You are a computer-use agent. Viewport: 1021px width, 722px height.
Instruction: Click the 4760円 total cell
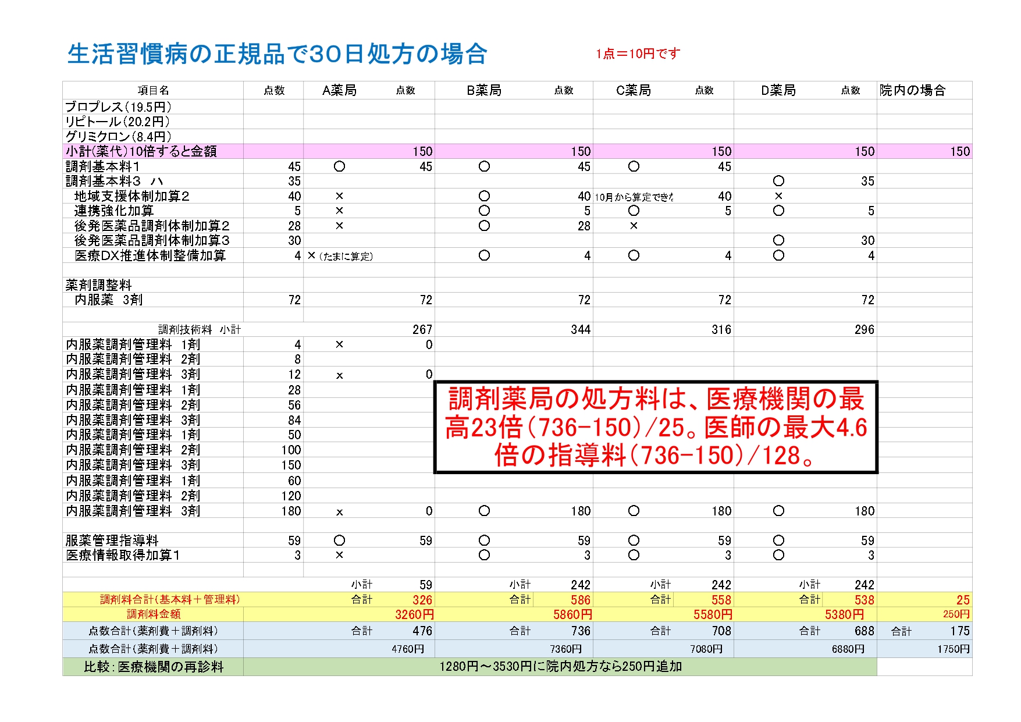[408, 649]
